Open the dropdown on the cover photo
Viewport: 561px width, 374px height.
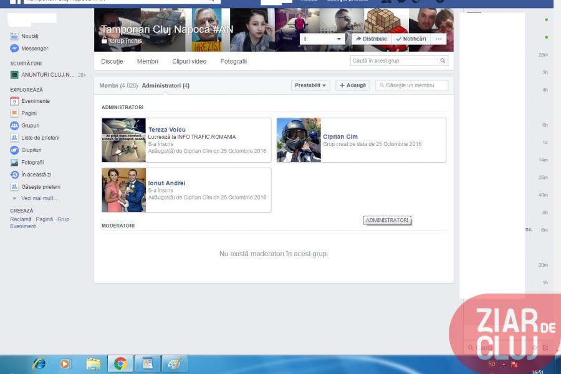coord(323,39)
